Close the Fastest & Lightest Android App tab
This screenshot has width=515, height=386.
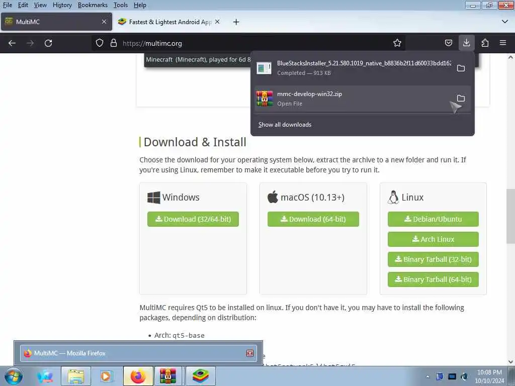point(217,22)
